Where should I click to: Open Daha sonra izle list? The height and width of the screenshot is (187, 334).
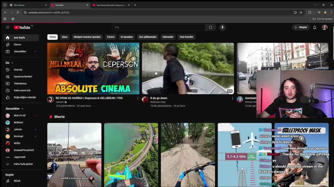(x=21, y=90)
